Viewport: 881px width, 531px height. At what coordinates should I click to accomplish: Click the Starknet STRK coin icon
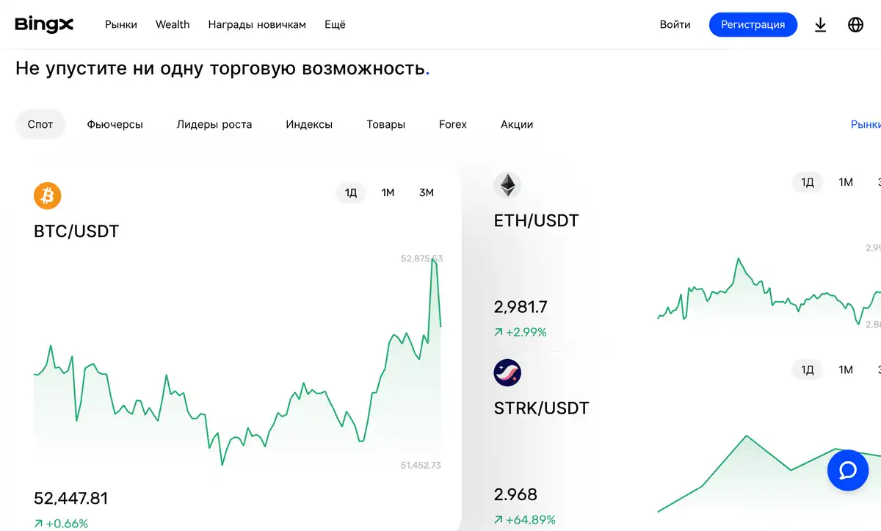507,372
